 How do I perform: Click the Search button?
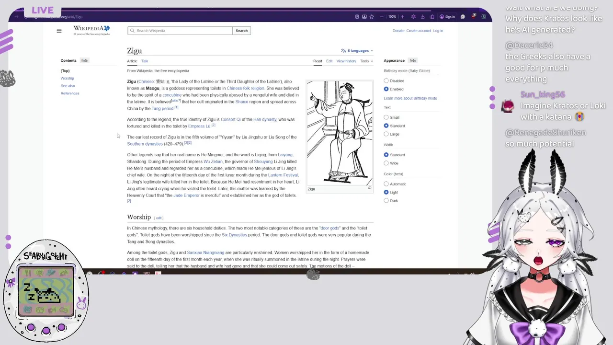[241, 31]
